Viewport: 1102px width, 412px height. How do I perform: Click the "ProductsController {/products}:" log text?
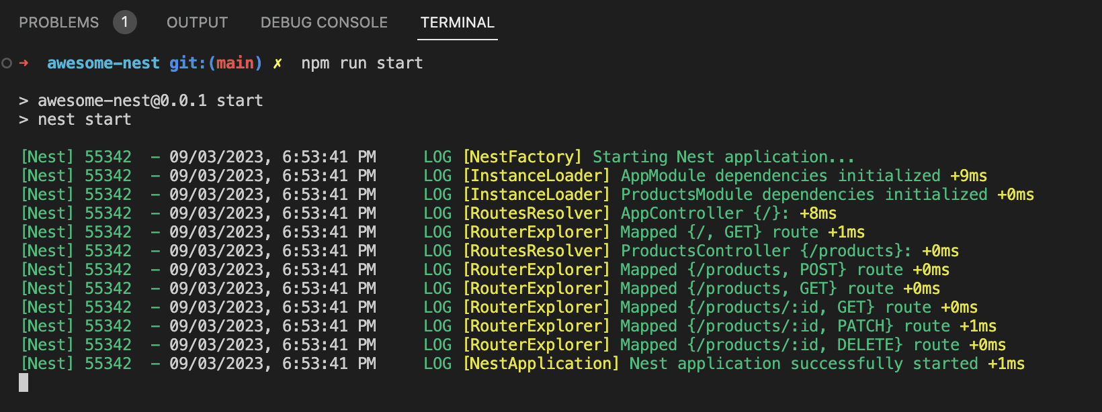[x=766, y=251]
